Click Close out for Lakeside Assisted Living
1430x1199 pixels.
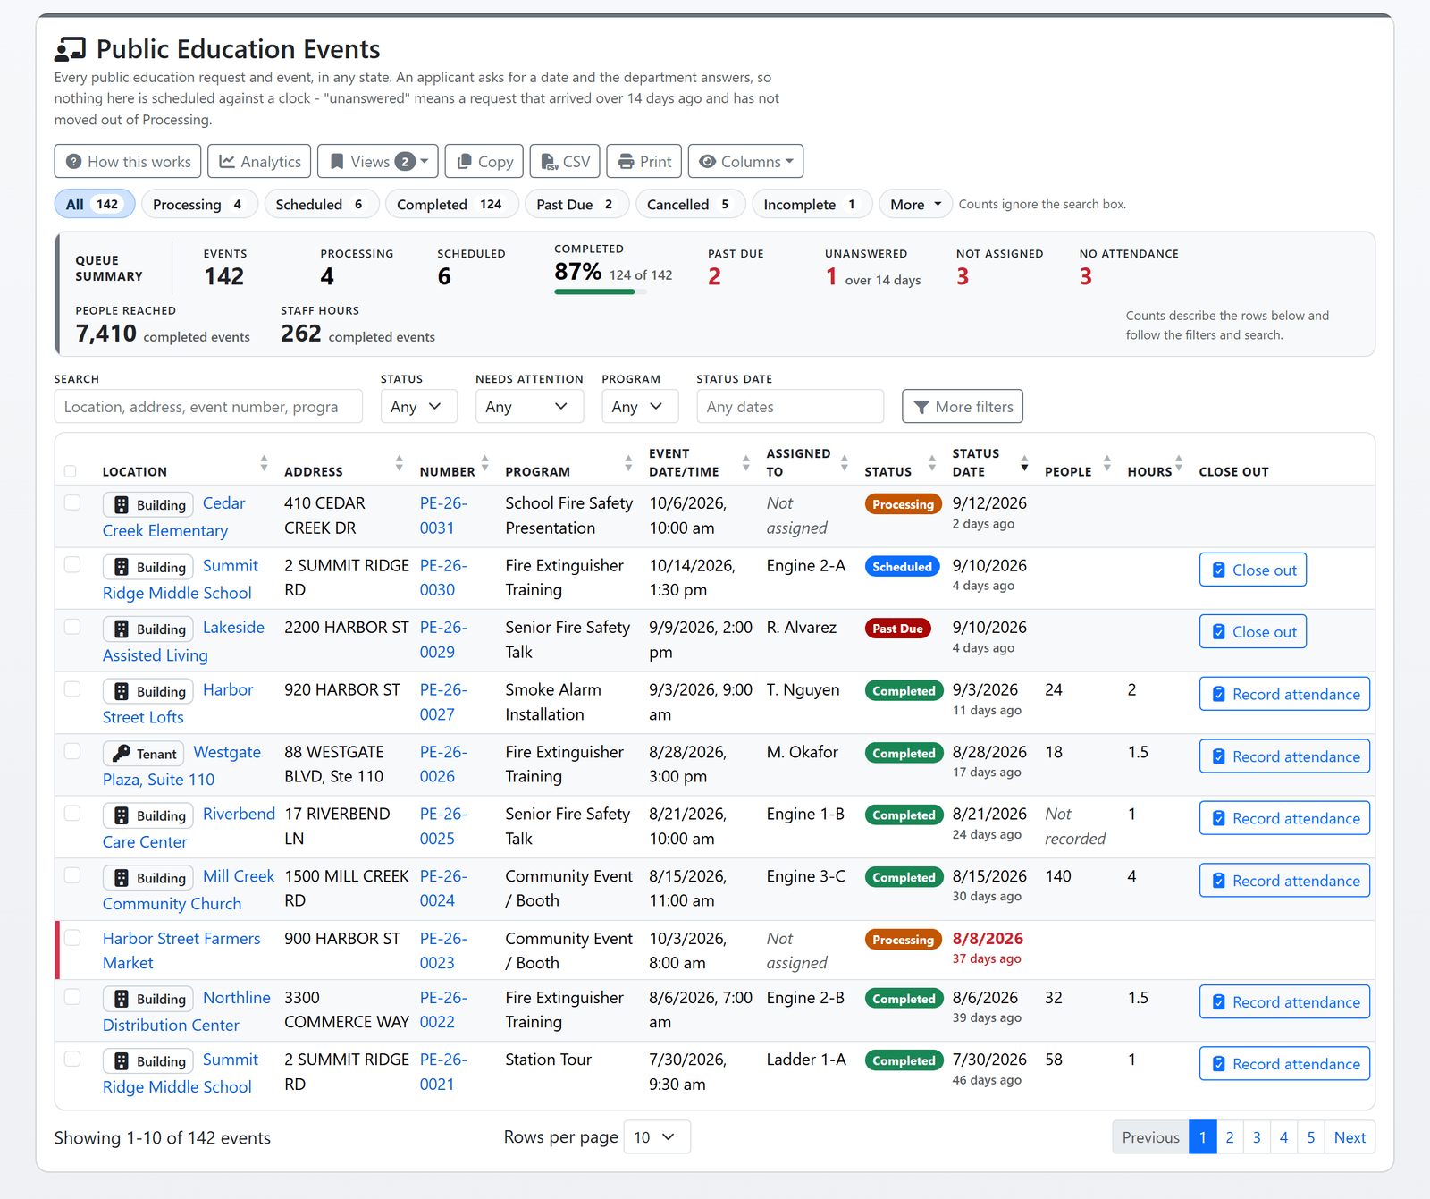pyautogui.click(x=1253, y=632)
